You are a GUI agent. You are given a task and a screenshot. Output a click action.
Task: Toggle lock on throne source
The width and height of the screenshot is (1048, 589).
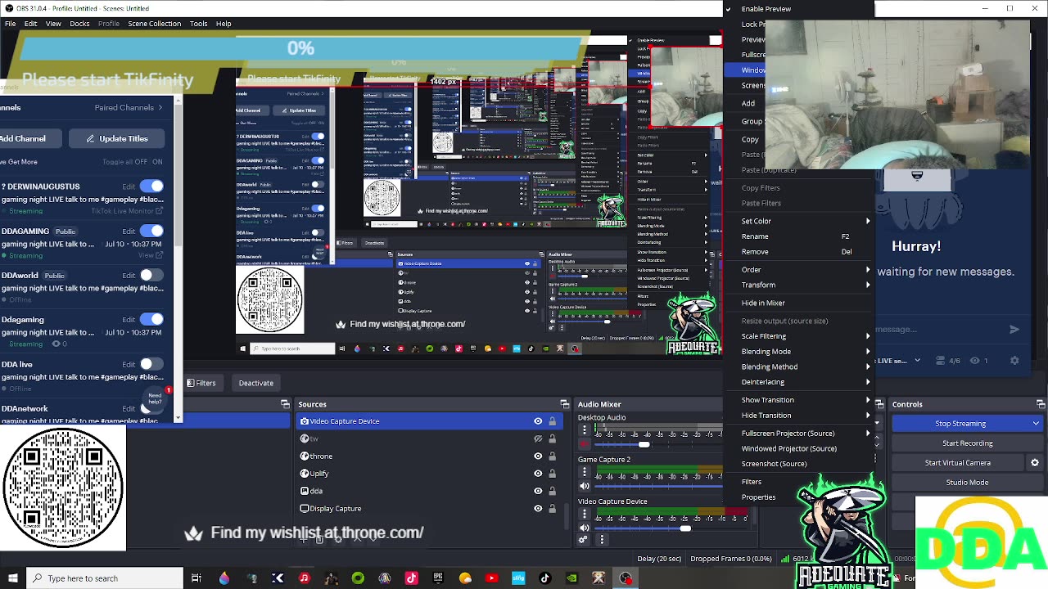click(552, 456)
